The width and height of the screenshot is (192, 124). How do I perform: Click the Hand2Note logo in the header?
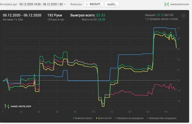click(177, 4)
